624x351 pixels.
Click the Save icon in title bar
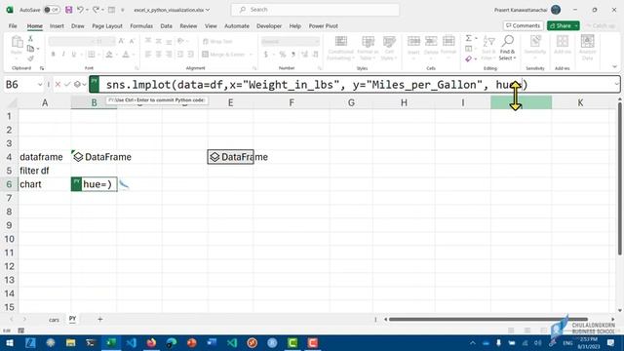[x=69, y=10]
